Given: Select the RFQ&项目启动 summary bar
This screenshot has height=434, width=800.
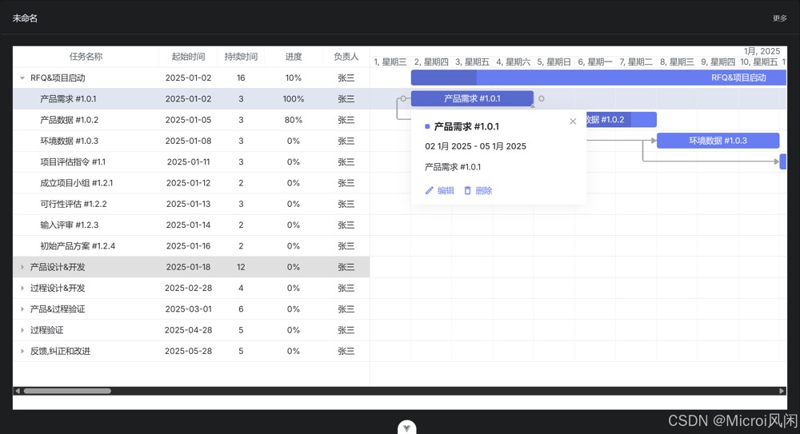Looking at the screenshot, I should (x=598, y=78).
